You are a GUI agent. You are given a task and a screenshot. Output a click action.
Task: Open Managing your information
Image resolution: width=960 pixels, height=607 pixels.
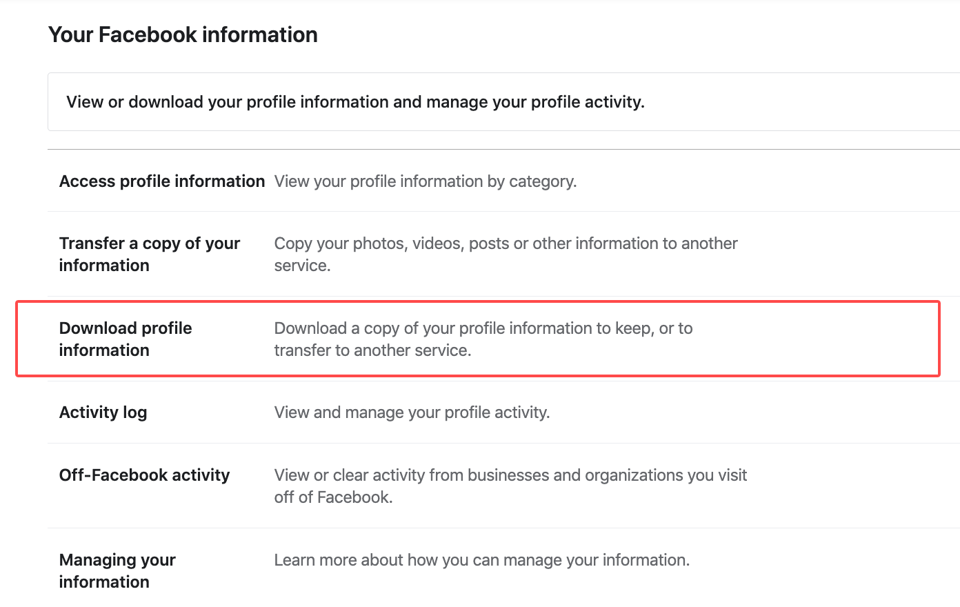click(117, 570)
